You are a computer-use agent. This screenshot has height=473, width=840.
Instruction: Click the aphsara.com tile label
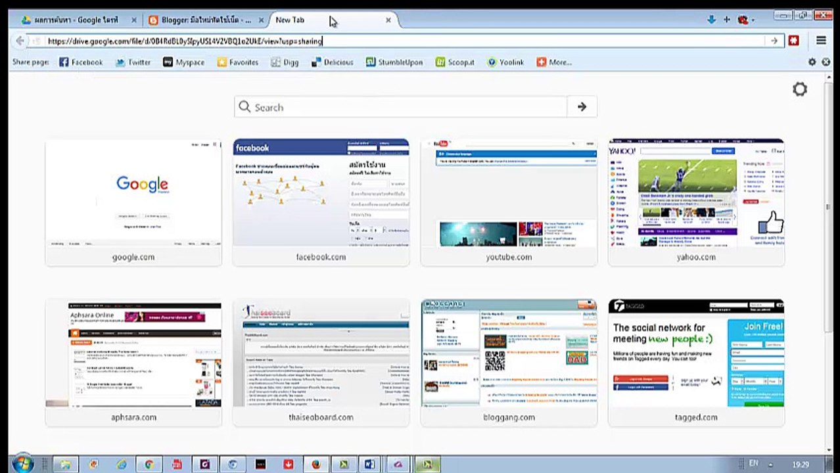[x=133, y=417]
